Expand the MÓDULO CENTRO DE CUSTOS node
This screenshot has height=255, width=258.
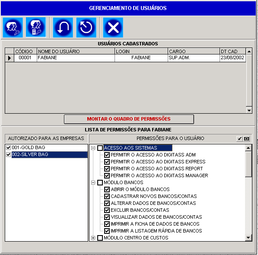(x=93, y=238)
